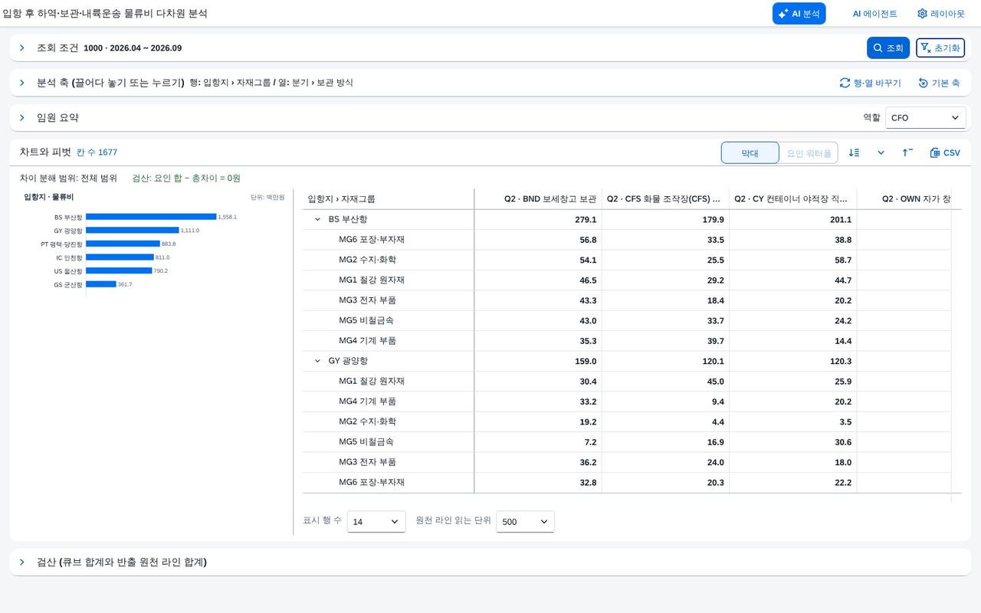Viewport: 981px width, 613px height.
Task: Restore default axes with 기본 축
Action: click(939, 83)
